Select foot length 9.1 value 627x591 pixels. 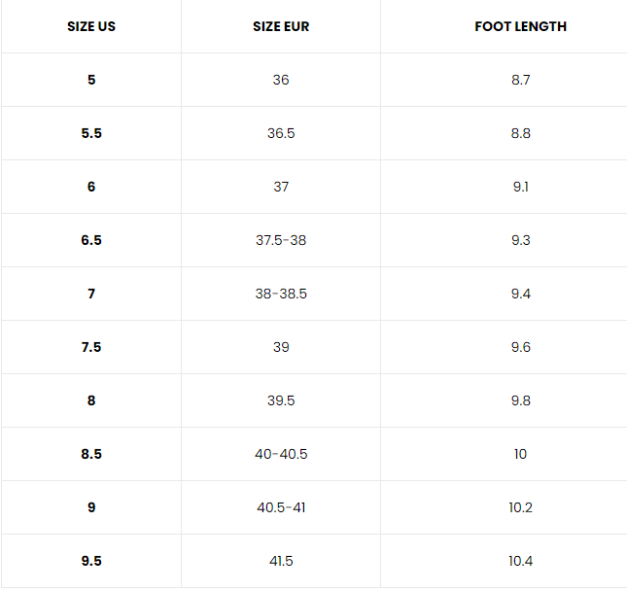pyautogui.click(x=521, y=187)
